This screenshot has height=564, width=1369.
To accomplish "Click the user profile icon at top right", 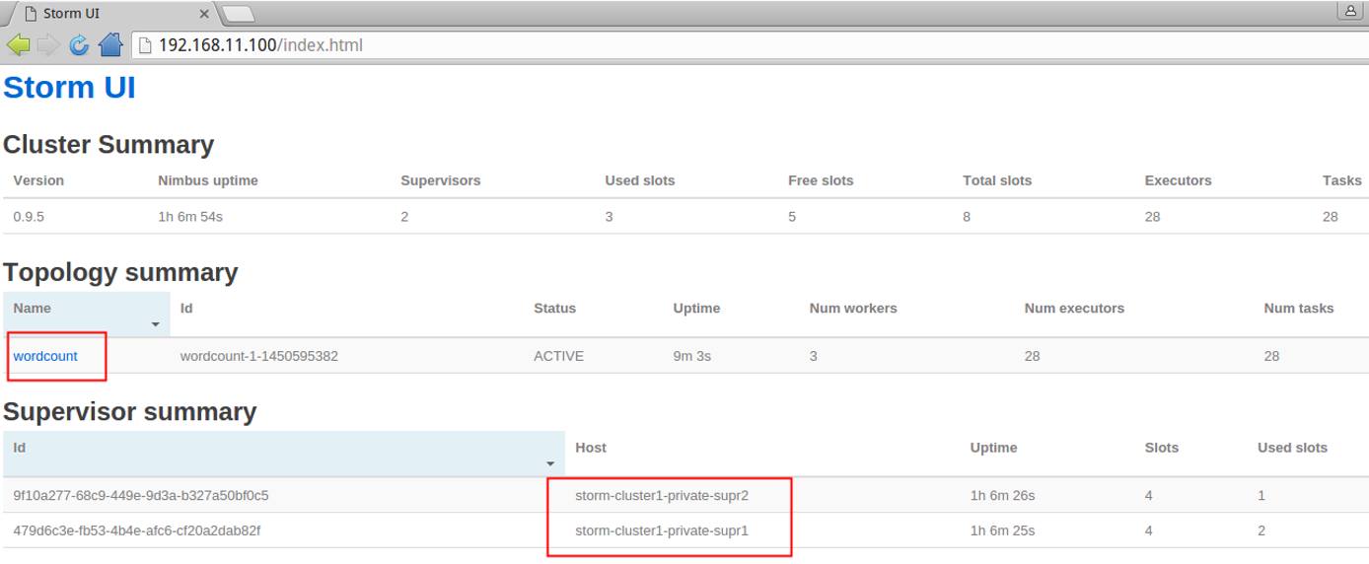I will pyautogui.click(x=1348, y=11).
